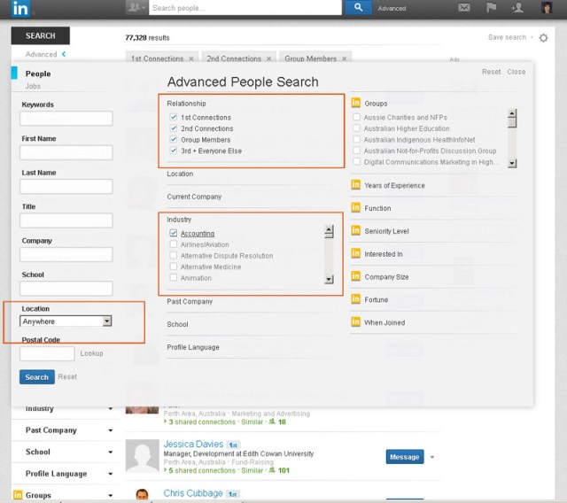Open the Advanced link in top bar
The width and height of the screenshot is (567, 503).
pos(392,8)
